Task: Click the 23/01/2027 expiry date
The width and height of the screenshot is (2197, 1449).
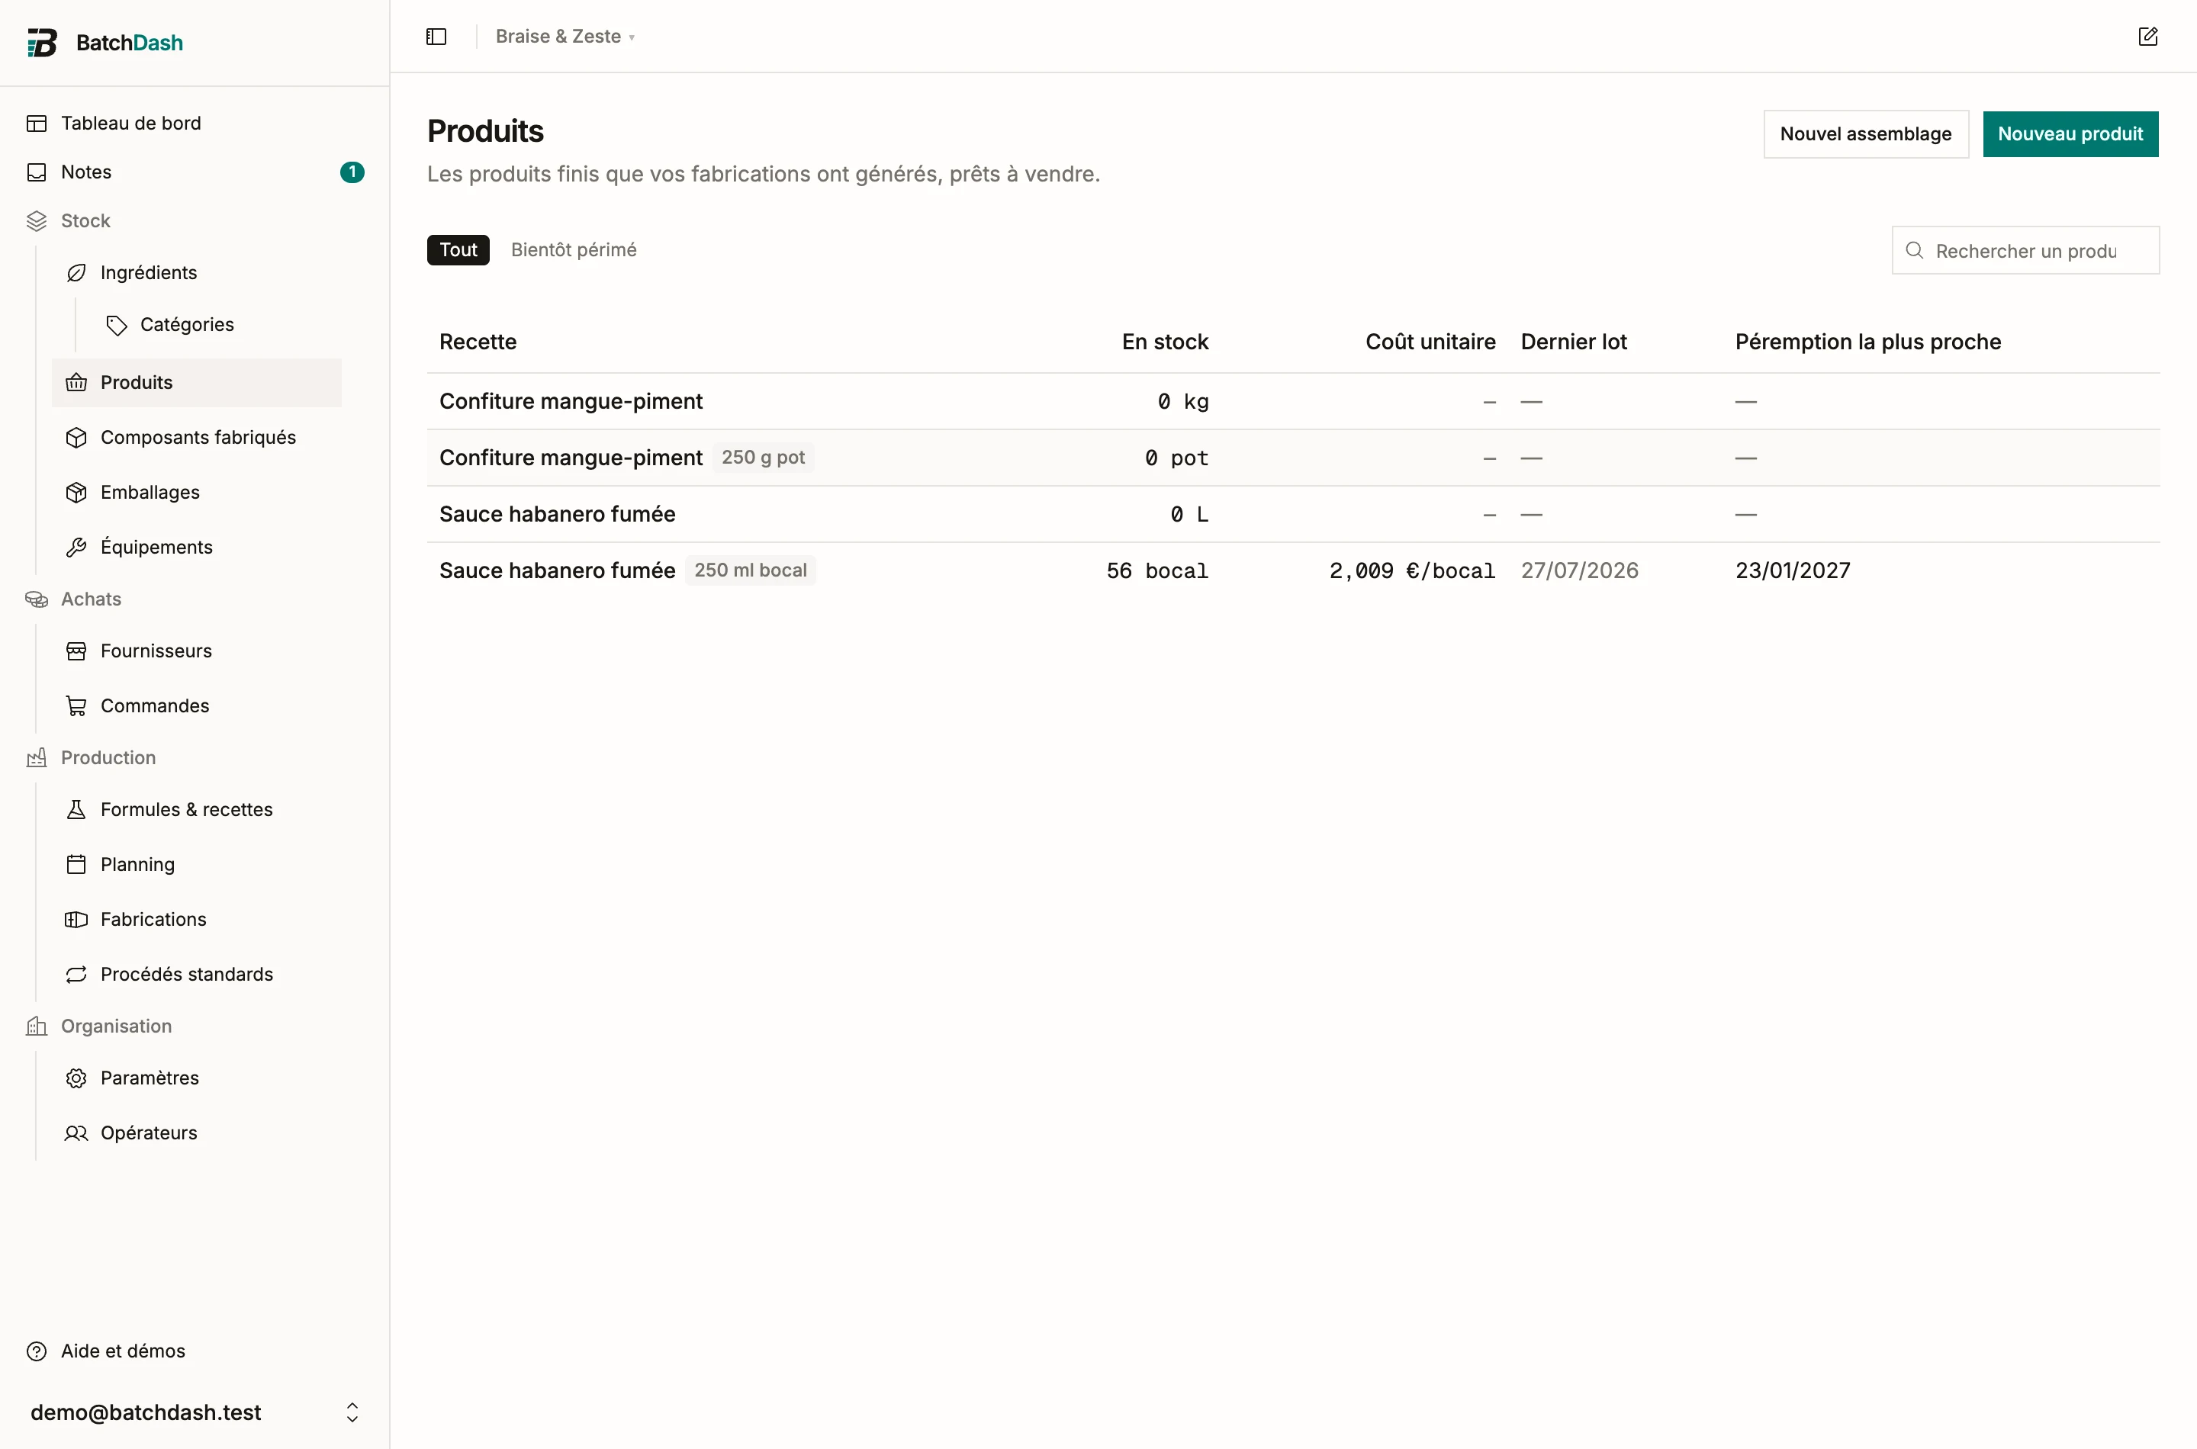Action: 1793,571
